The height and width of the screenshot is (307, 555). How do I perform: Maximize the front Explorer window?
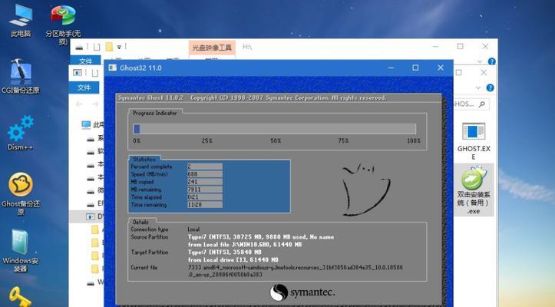[x=459, y=73]
